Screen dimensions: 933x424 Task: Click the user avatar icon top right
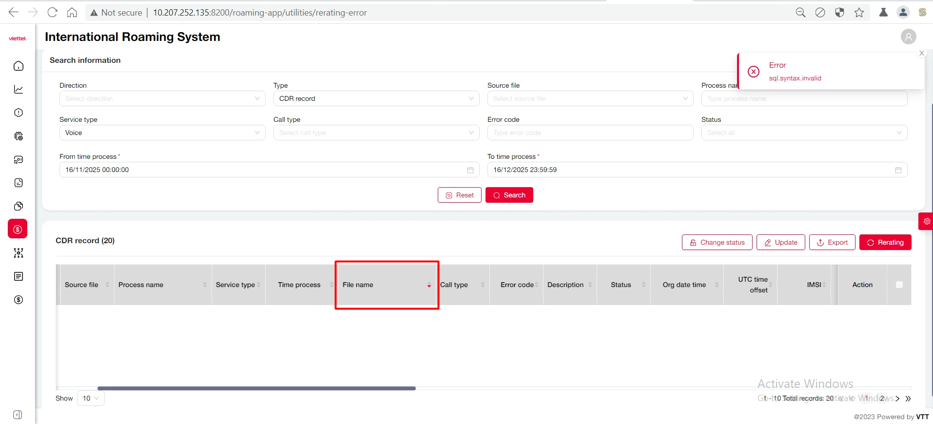tap(908, 37)
